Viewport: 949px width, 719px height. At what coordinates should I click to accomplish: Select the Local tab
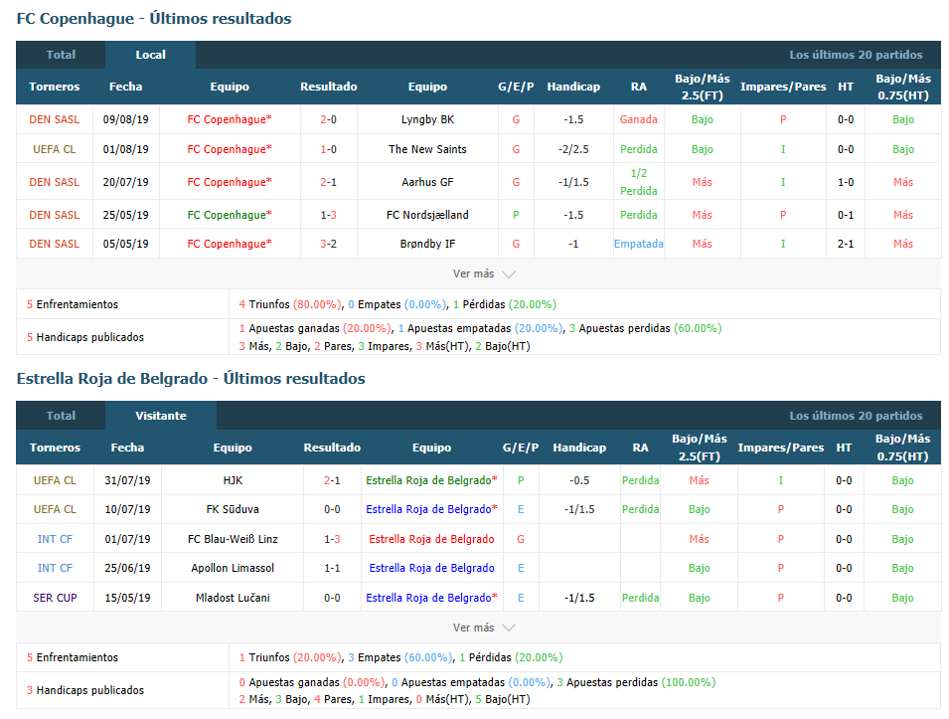[x=150, y=55]
